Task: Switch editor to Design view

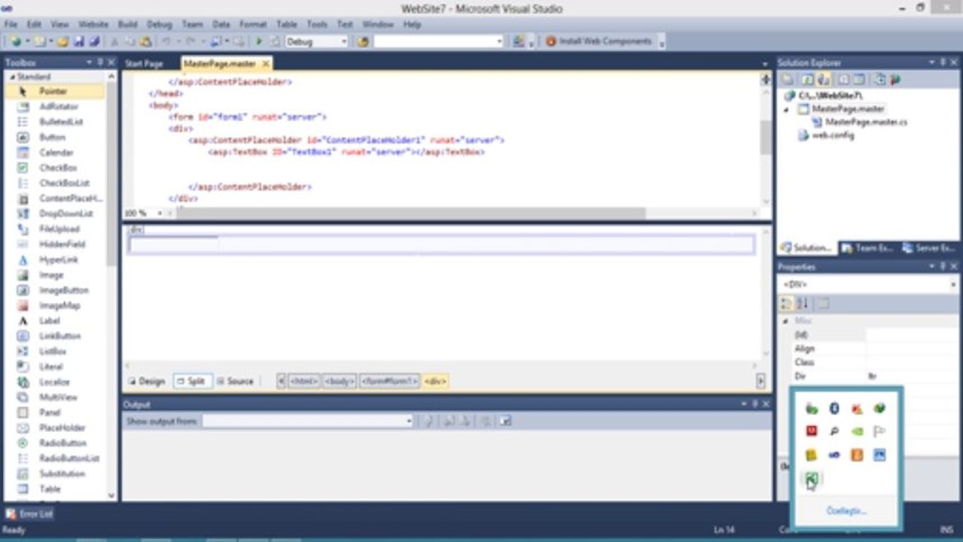Action: (147, 382)
